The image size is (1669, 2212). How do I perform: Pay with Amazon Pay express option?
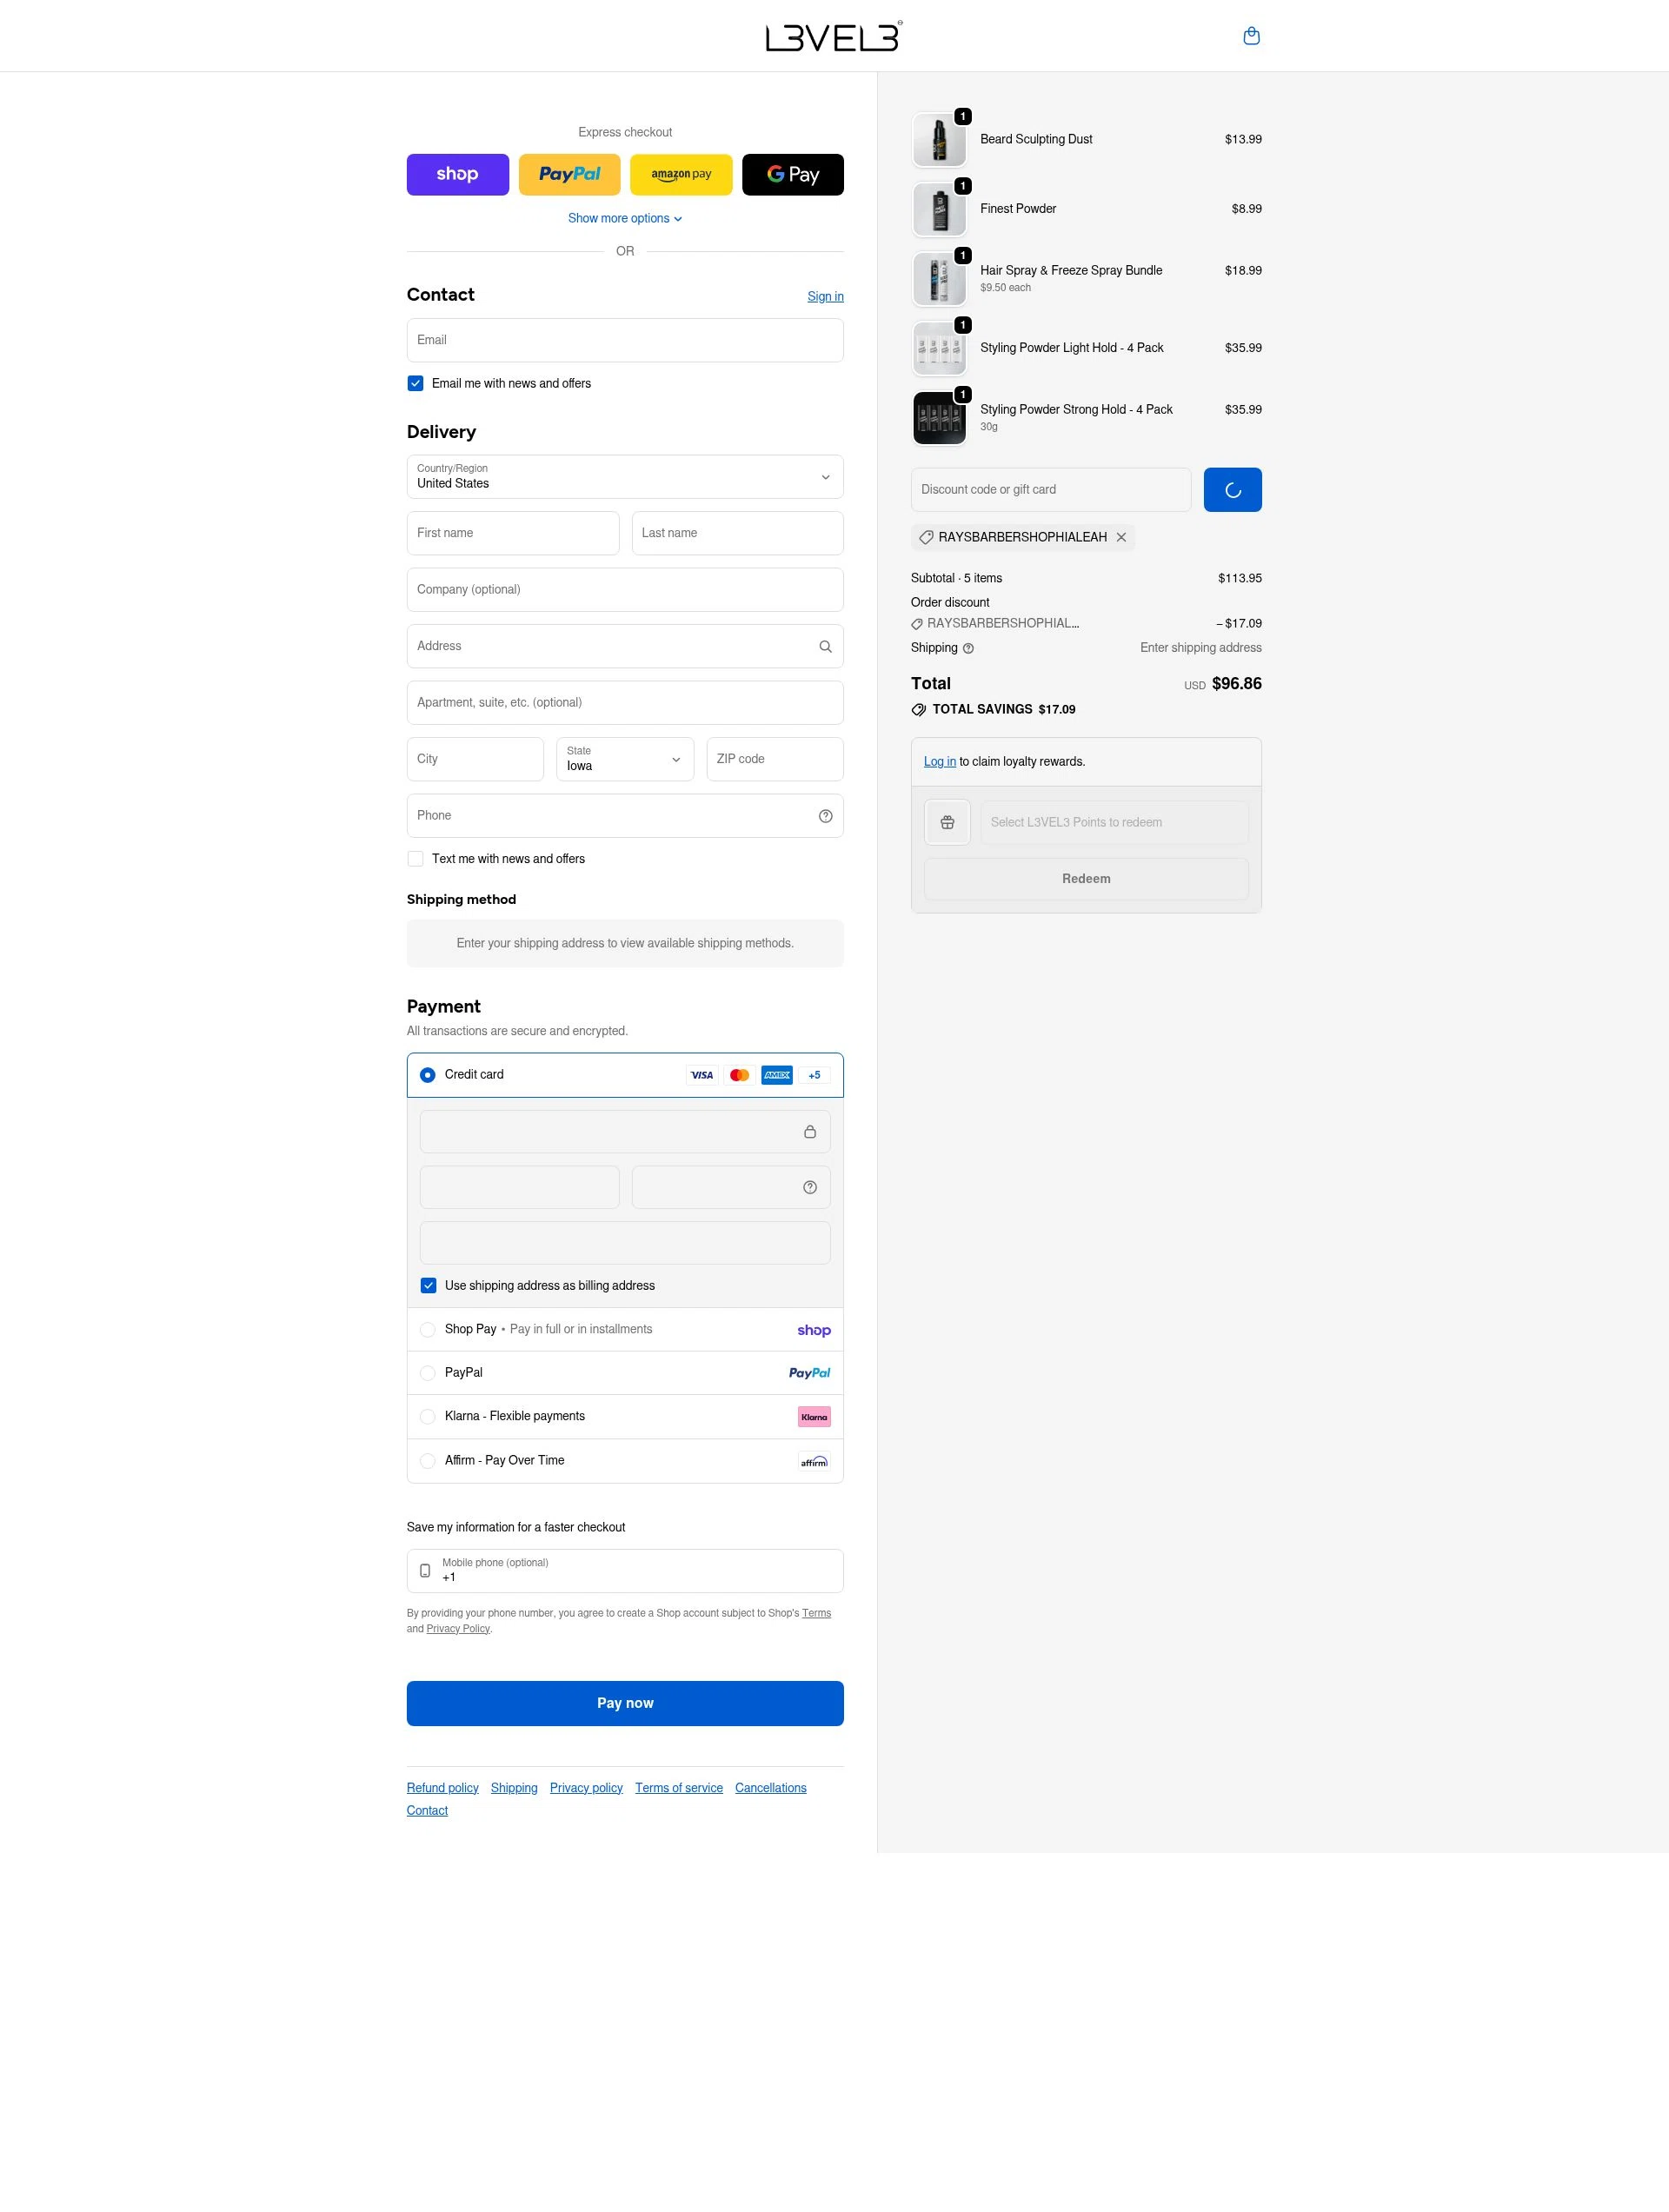(x=680, y=174)
